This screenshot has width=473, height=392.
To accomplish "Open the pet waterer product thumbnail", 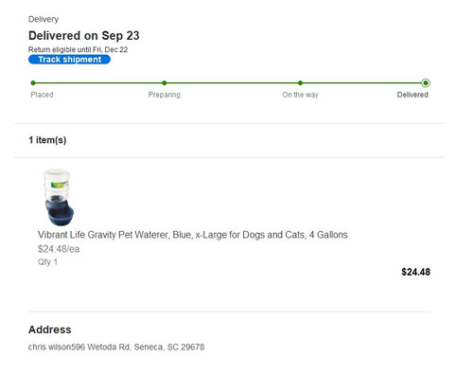I will tap(59, 197).
